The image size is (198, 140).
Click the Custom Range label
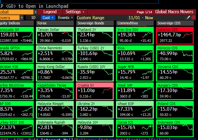click(91, 18)
